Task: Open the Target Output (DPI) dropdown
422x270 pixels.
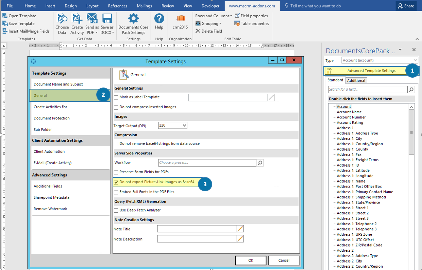Action: coord(173,126)
